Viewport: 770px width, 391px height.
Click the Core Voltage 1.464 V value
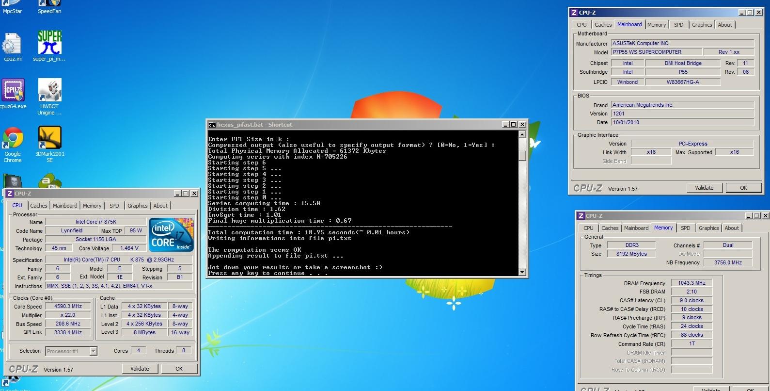pyautogui.click(x=129, y=248)
